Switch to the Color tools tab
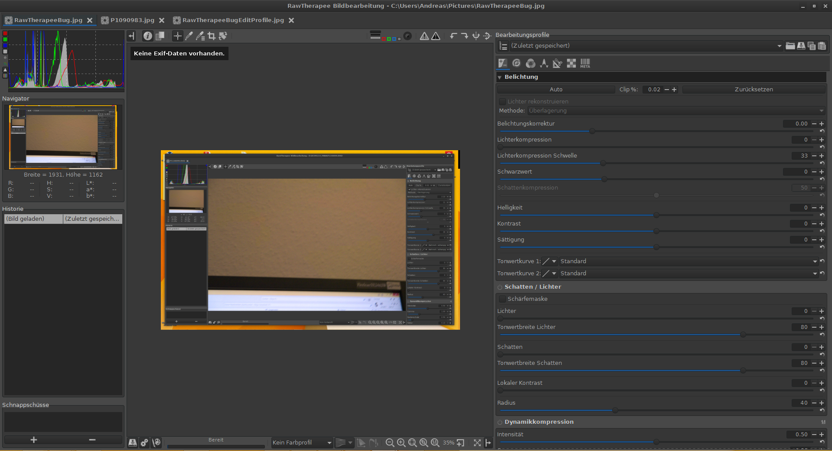Image resolution: width=832 pixels, height=451 pixels. pos(530,63)
